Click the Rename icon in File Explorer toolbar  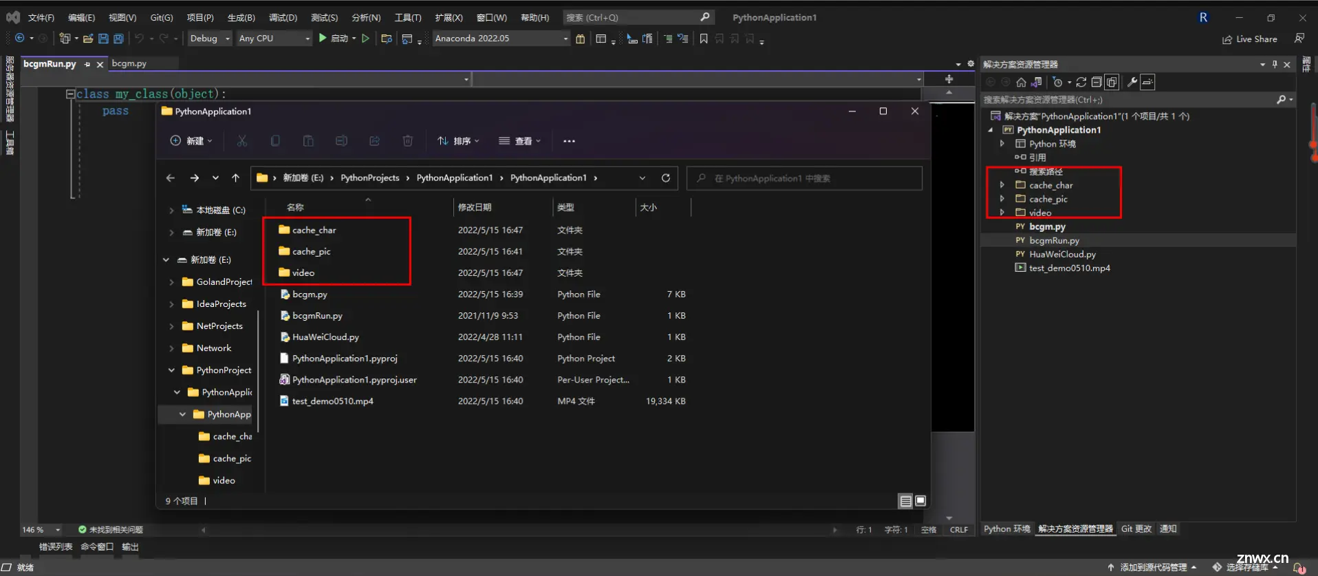point(341,141)
